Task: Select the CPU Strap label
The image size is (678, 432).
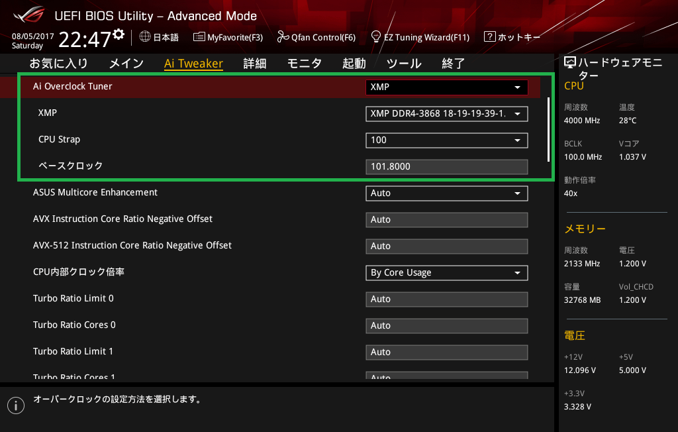Action: coord(59,139)
